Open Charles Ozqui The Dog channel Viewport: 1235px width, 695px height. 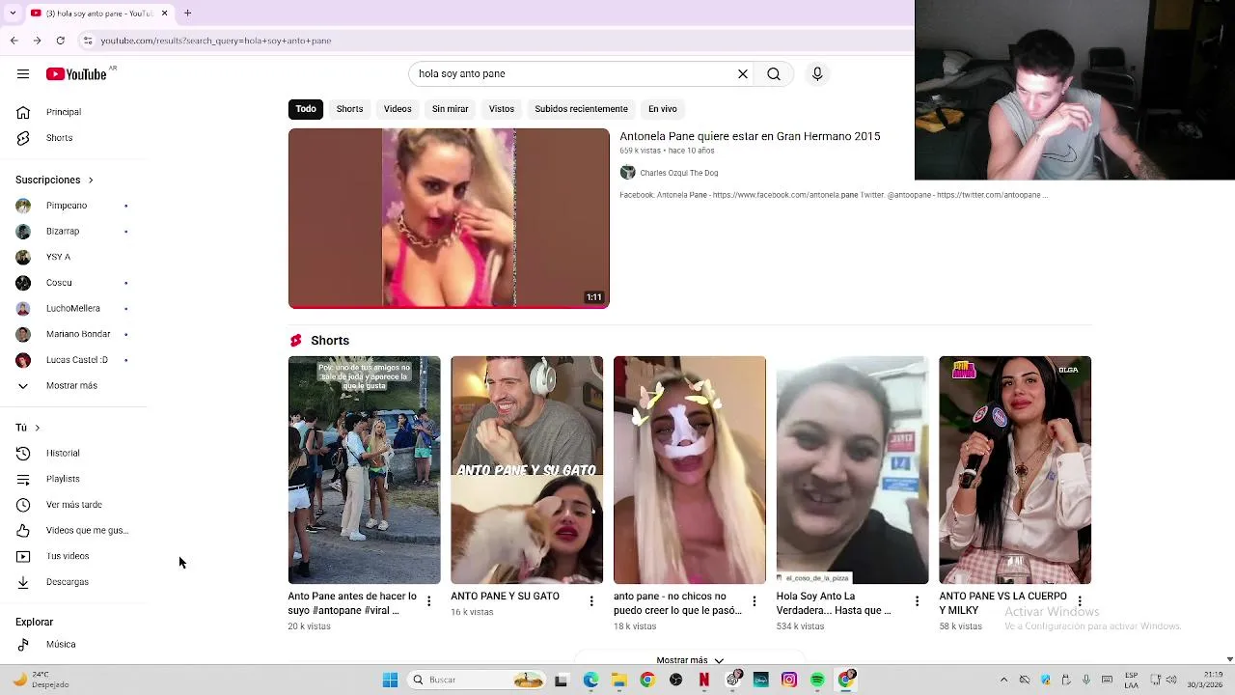point(679,173)
